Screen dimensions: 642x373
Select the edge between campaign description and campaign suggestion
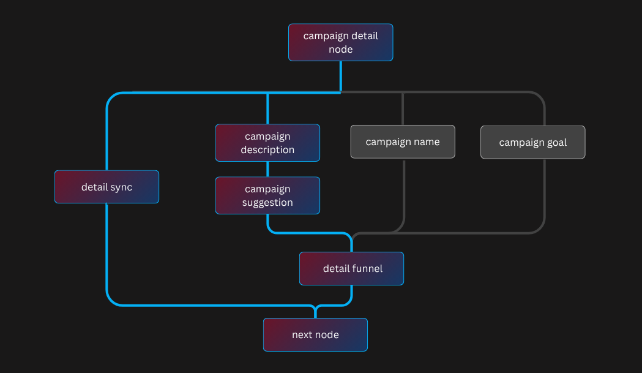(x=267, y=170)
